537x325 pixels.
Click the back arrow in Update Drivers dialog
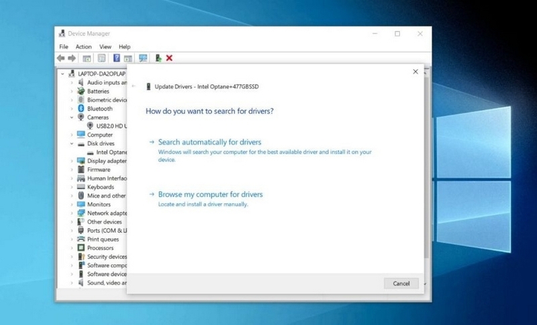[134, 86]
